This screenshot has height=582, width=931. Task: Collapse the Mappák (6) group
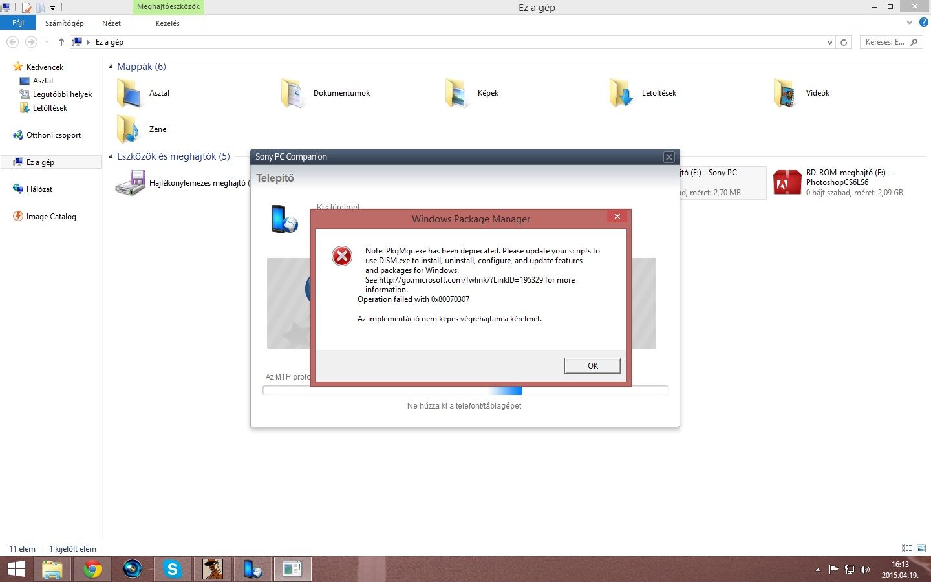click(x=111, y=67)
